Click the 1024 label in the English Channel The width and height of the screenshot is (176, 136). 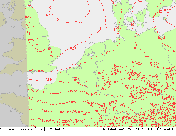point(47,80)
